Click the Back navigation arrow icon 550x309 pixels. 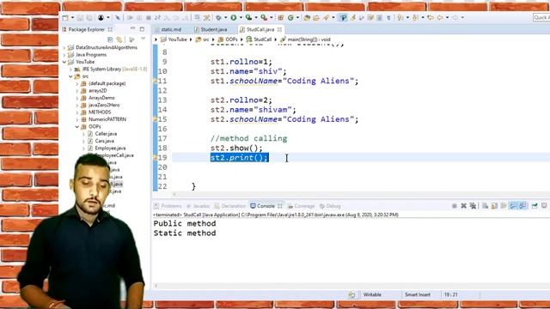coord(440,17)
